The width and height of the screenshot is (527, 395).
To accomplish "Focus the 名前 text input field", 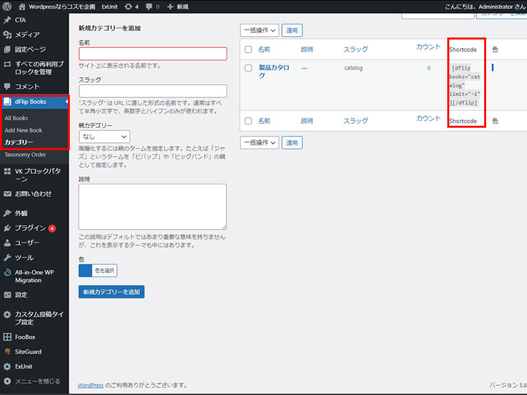I will click(x=152, y=54).
